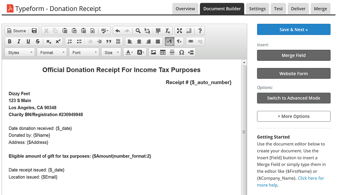Click the editor's vertical scrollbar
Viewport: 338px width, 195px height.
pyautogui.click(x=244, y=132)
